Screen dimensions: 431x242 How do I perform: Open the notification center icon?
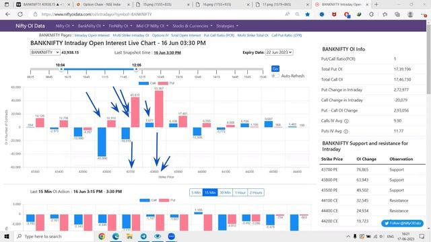pyautogui.click(x=422, y=236)
